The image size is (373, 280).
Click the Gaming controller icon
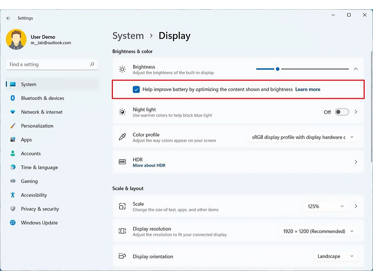click(13, 181)
